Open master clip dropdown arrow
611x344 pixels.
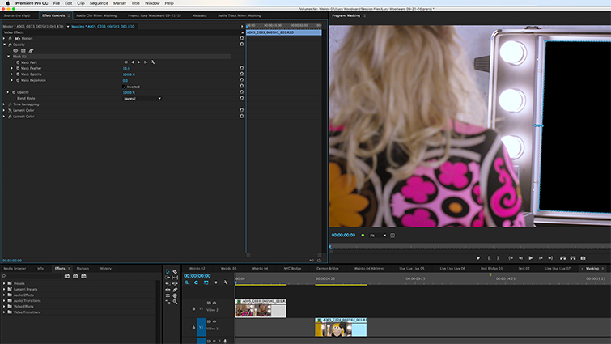[68, 27]
